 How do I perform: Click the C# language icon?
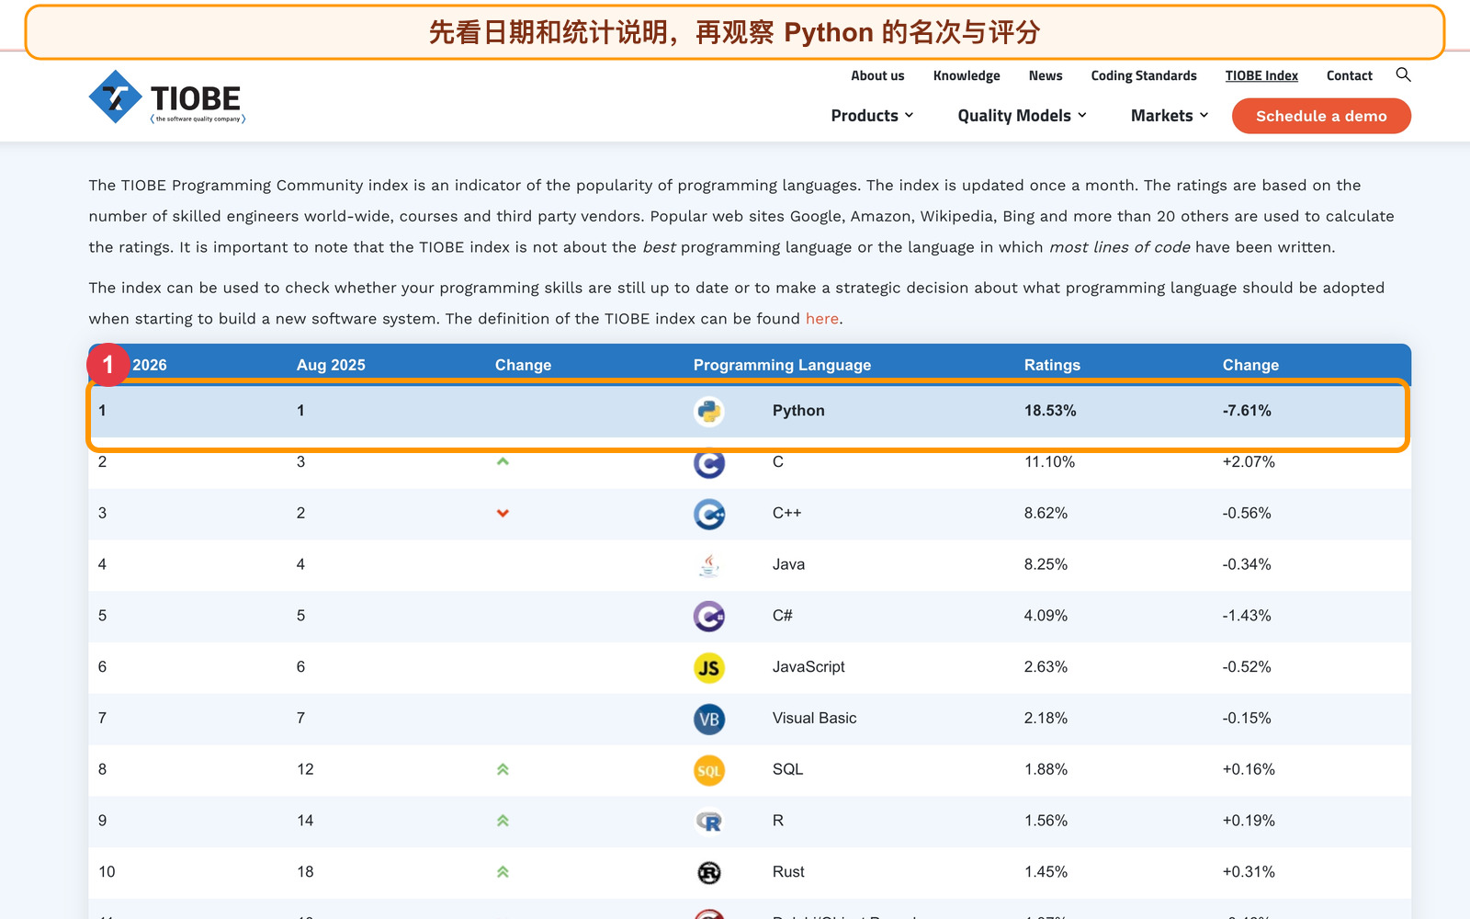(709, 616)
